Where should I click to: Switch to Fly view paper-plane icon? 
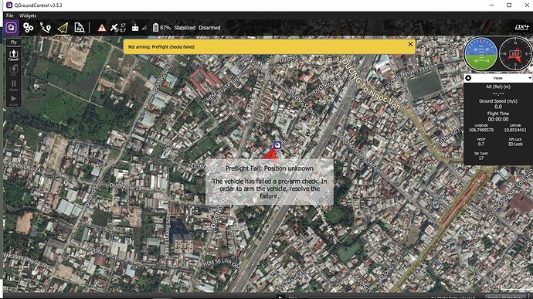[63, 28]
